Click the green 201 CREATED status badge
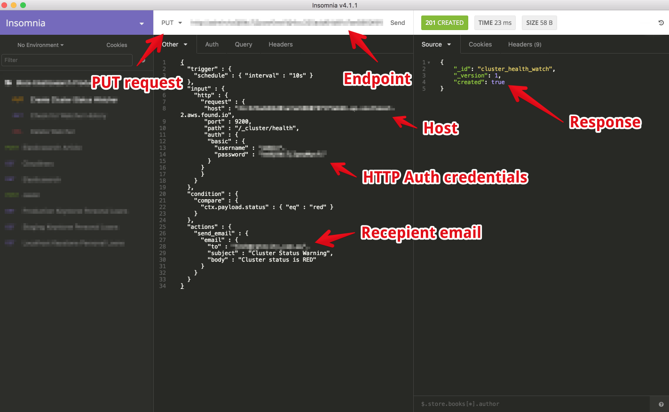This screenshot has width=669, height=412. click(x=444, y=22)
